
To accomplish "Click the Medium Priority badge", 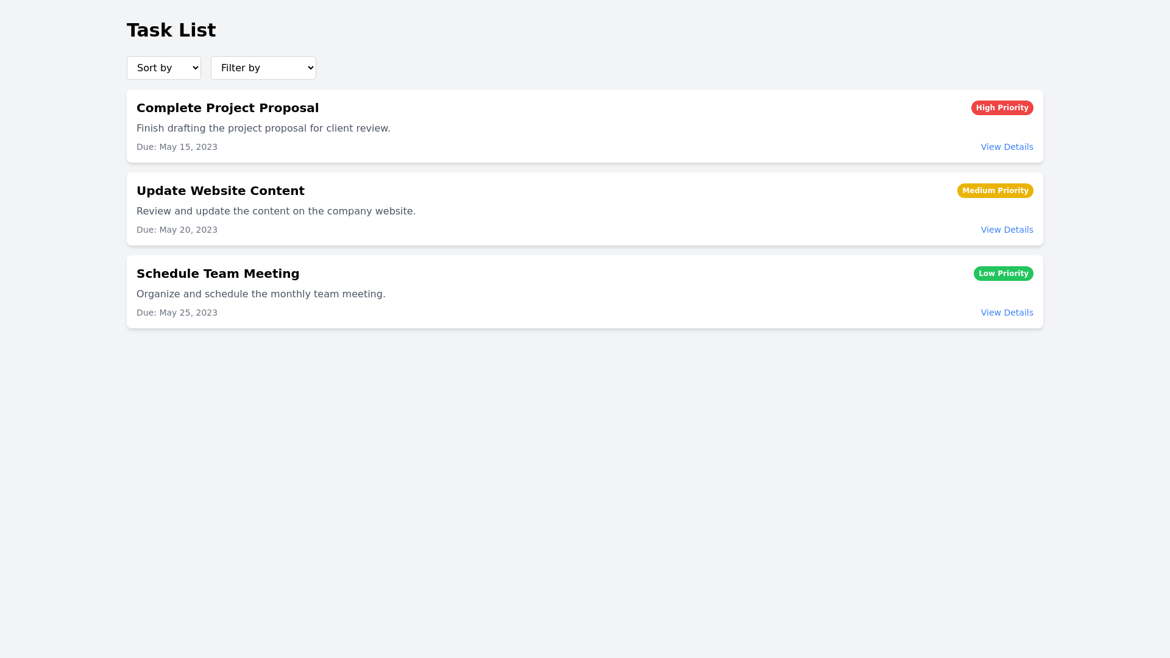I will point(995,191).
